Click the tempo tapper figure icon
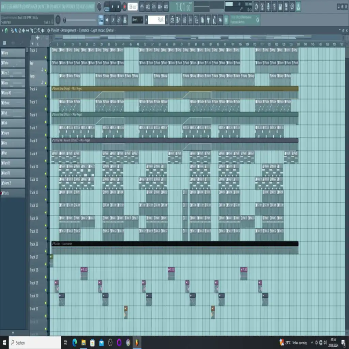The image size is (349, 349). 214,20
